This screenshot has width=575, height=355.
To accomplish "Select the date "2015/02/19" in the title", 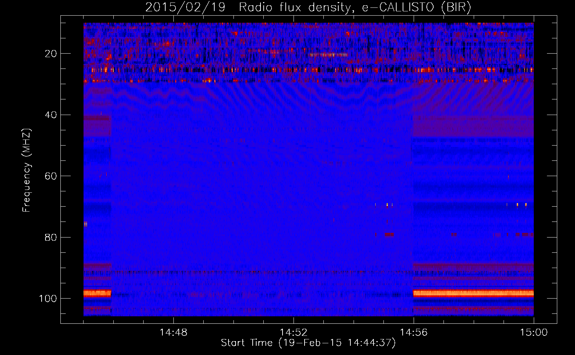I will 185,7.
